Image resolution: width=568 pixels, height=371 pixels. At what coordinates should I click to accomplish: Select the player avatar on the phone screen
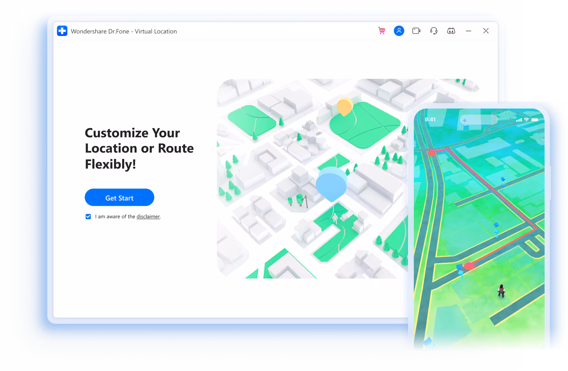point(501,291)
